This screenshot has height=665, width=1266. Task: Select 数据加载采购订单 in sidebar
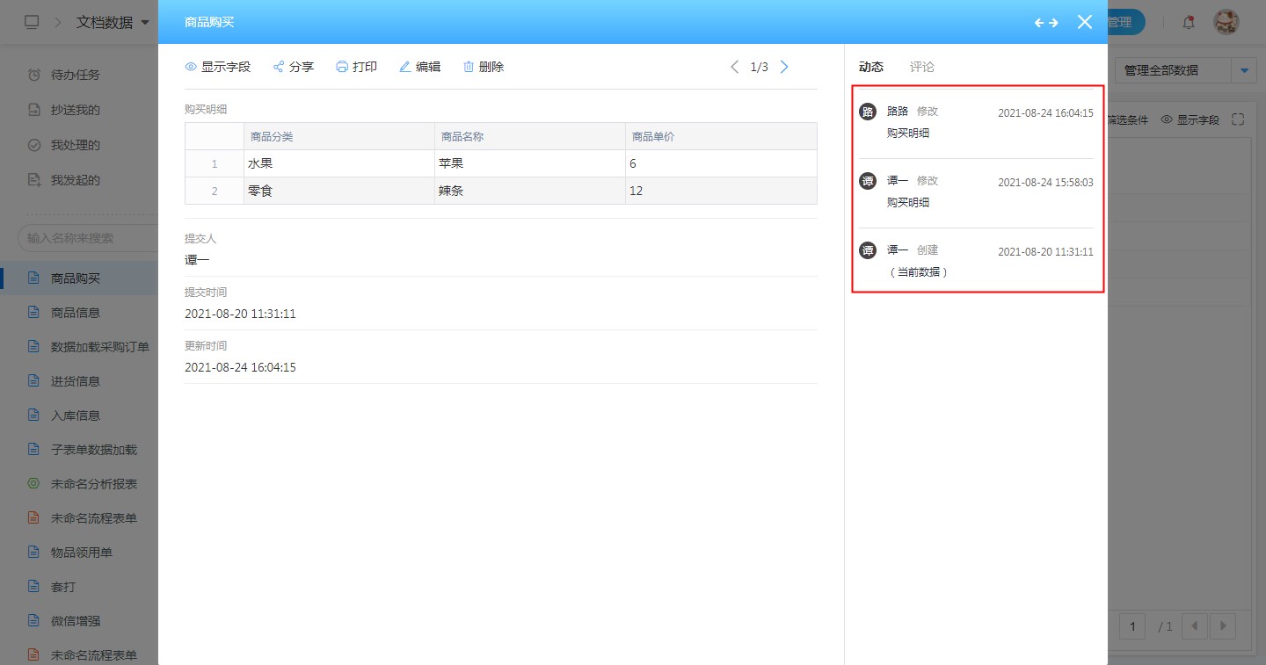pyautogui.click(x=79, y=347)
